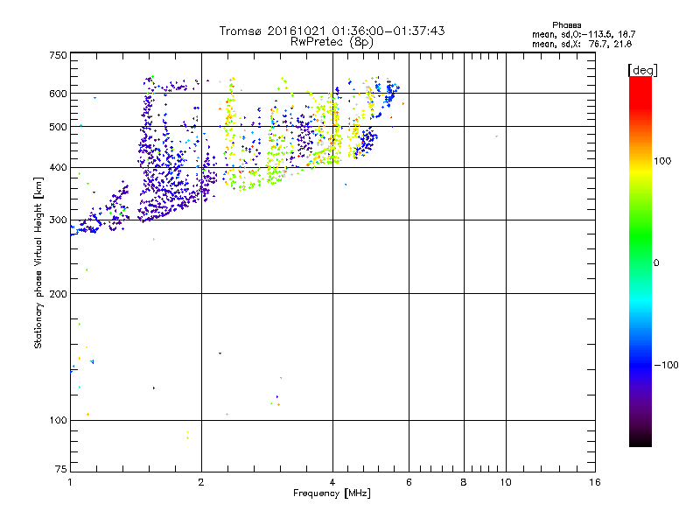Click the subtitle "RwPretec (8p)"

[332, 42]
